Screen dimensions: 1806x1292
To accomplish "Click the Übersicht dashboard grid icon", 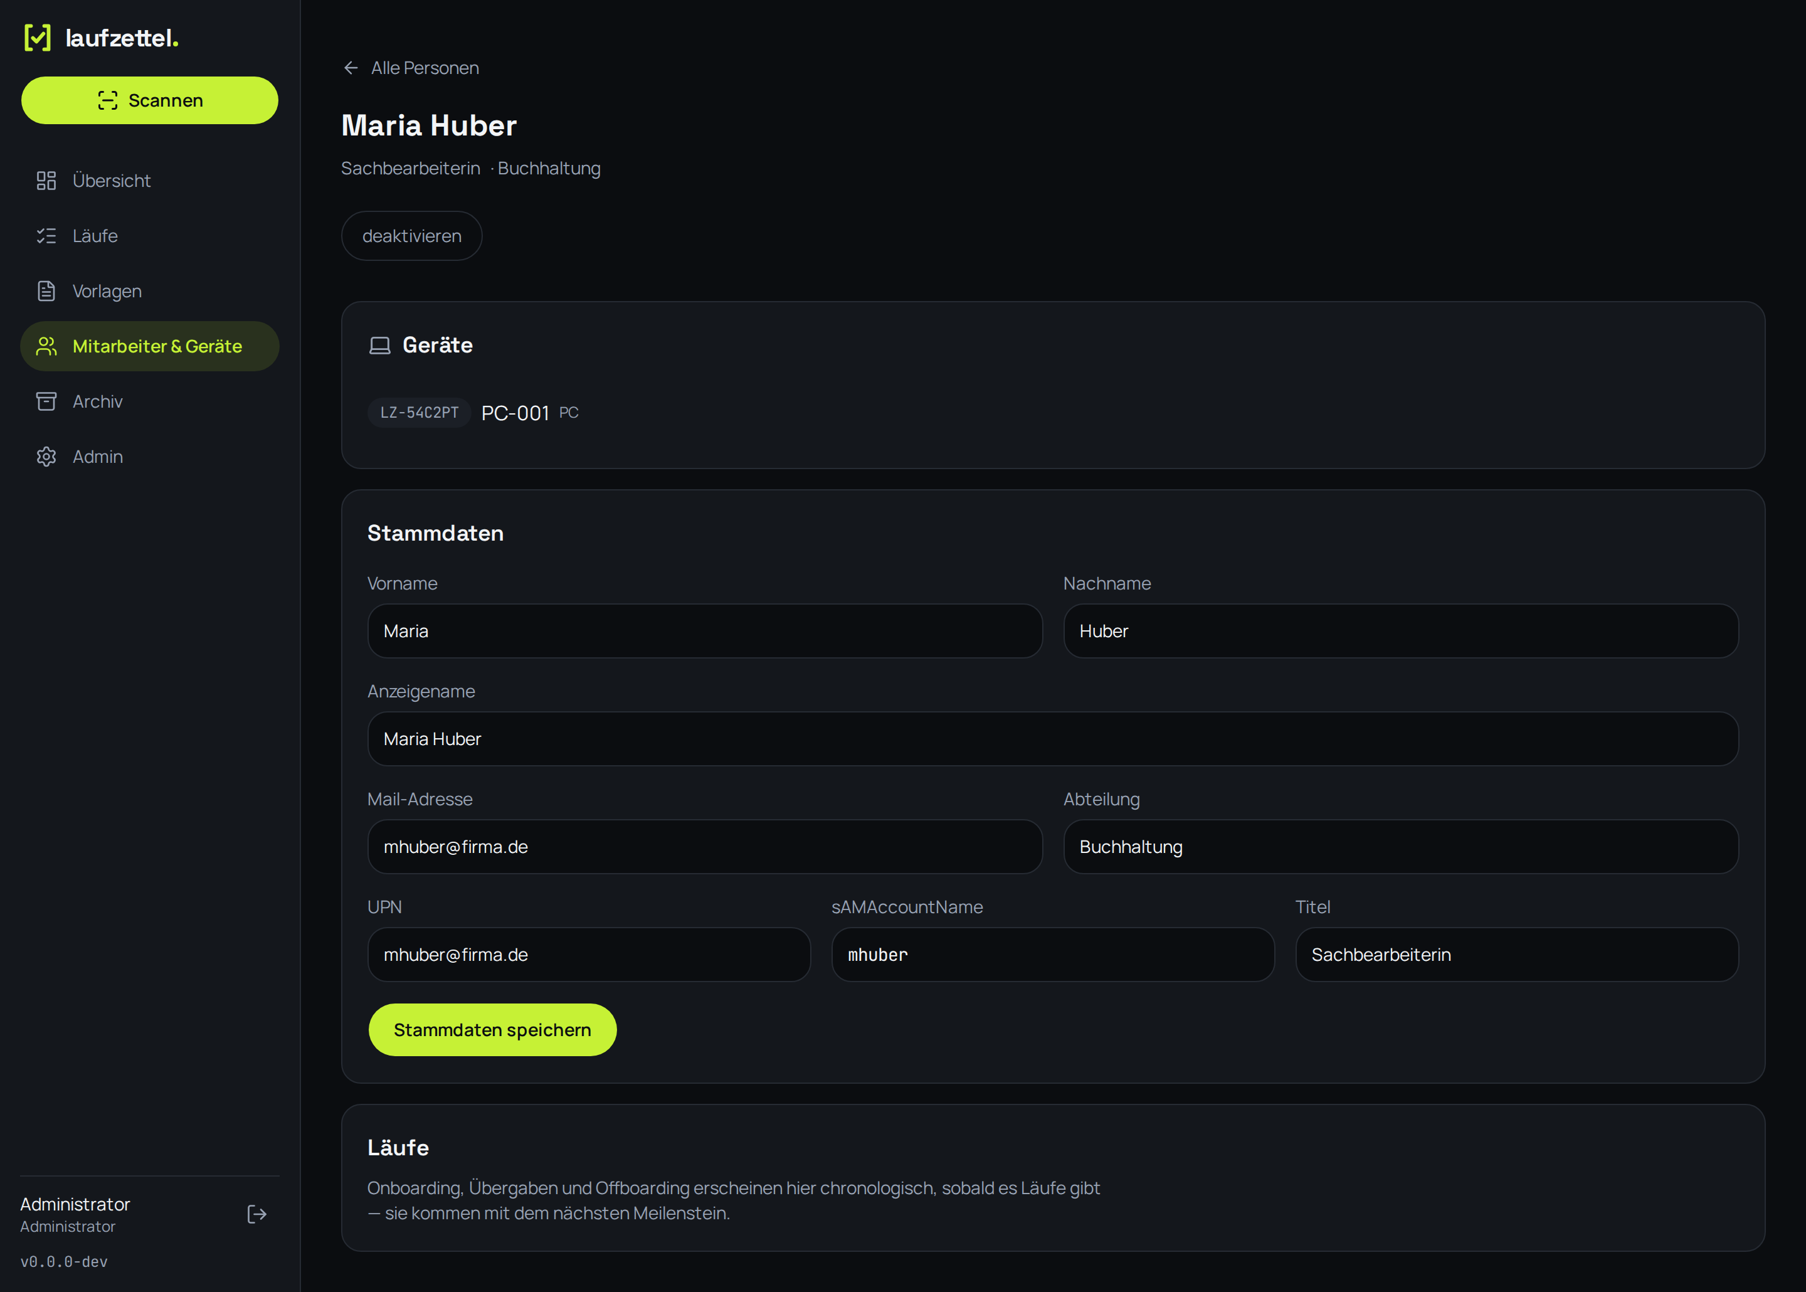I will pos(46,181).
